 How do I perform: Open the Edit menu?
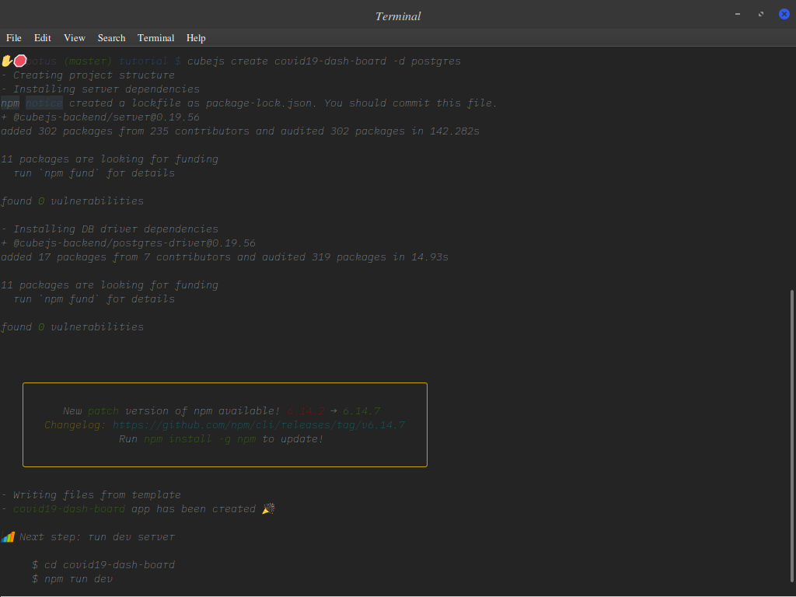coord(42,37)
